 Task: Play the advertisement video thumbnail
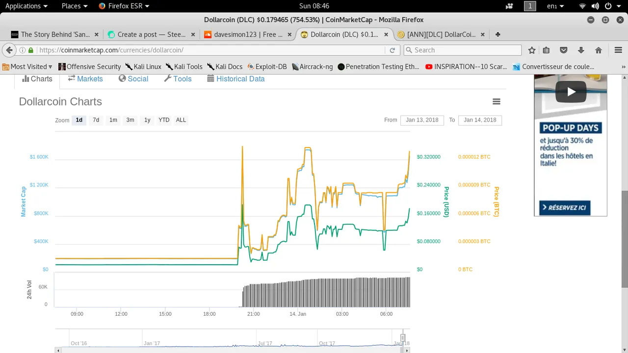coord(571,92)
